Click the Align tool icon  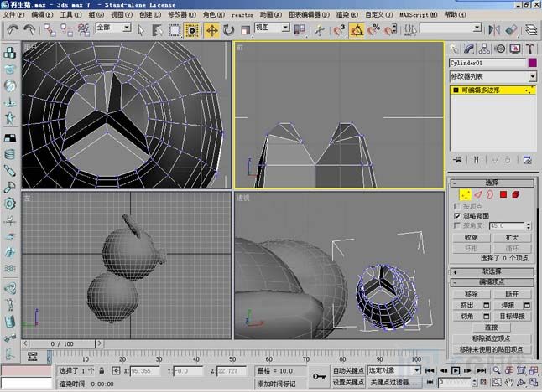pos(511,30)
